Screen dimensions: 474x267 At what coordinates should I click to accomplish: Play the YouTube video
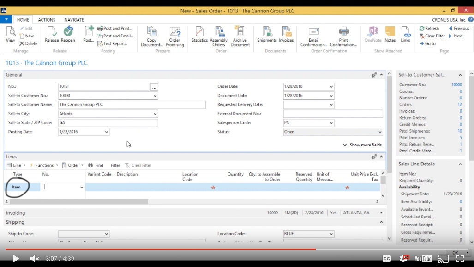pos(16,259)
